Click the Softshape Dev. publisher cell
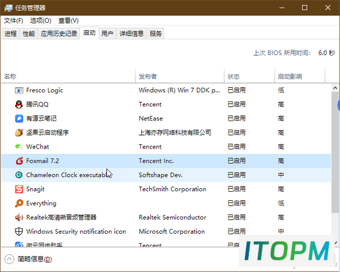This screenshot has width=340, height=272. [160, 175]
